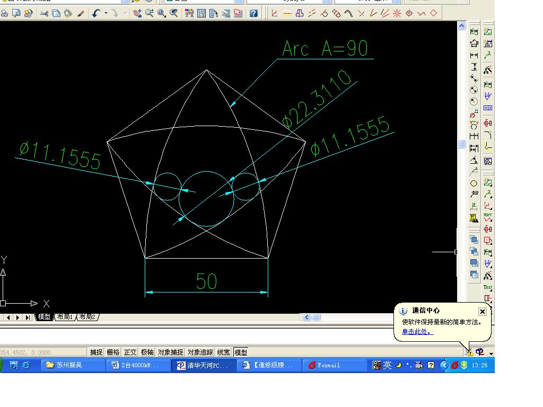Click the Publish globe icon

click(x=29, y=13)
